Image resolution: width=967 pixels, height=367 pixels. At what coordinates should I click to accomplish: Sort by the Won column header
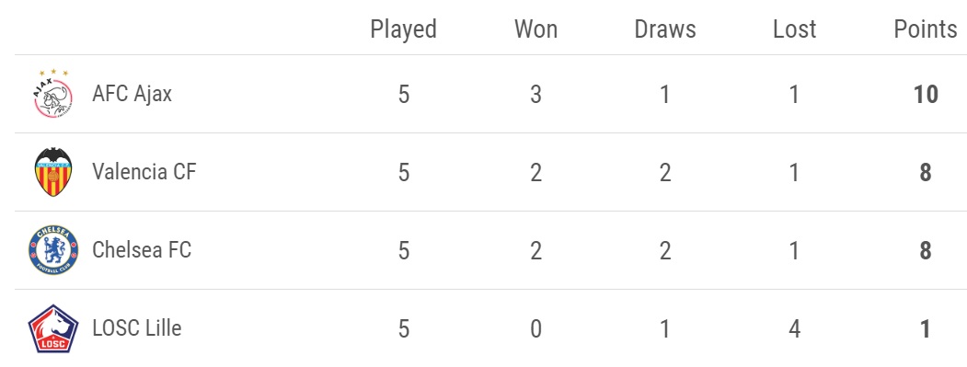(x=535, y=29)
